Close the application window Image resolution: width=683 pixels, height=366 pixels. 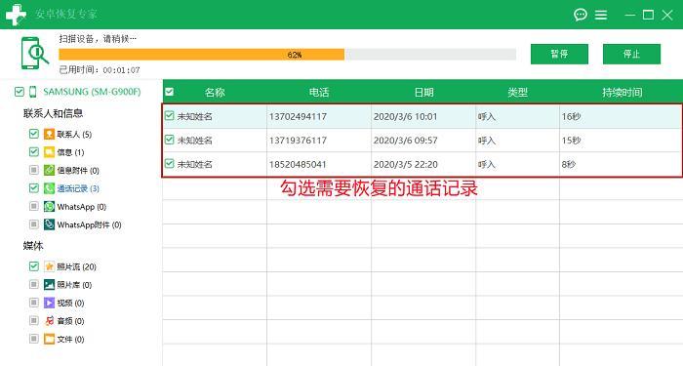(x=667, y=15)
